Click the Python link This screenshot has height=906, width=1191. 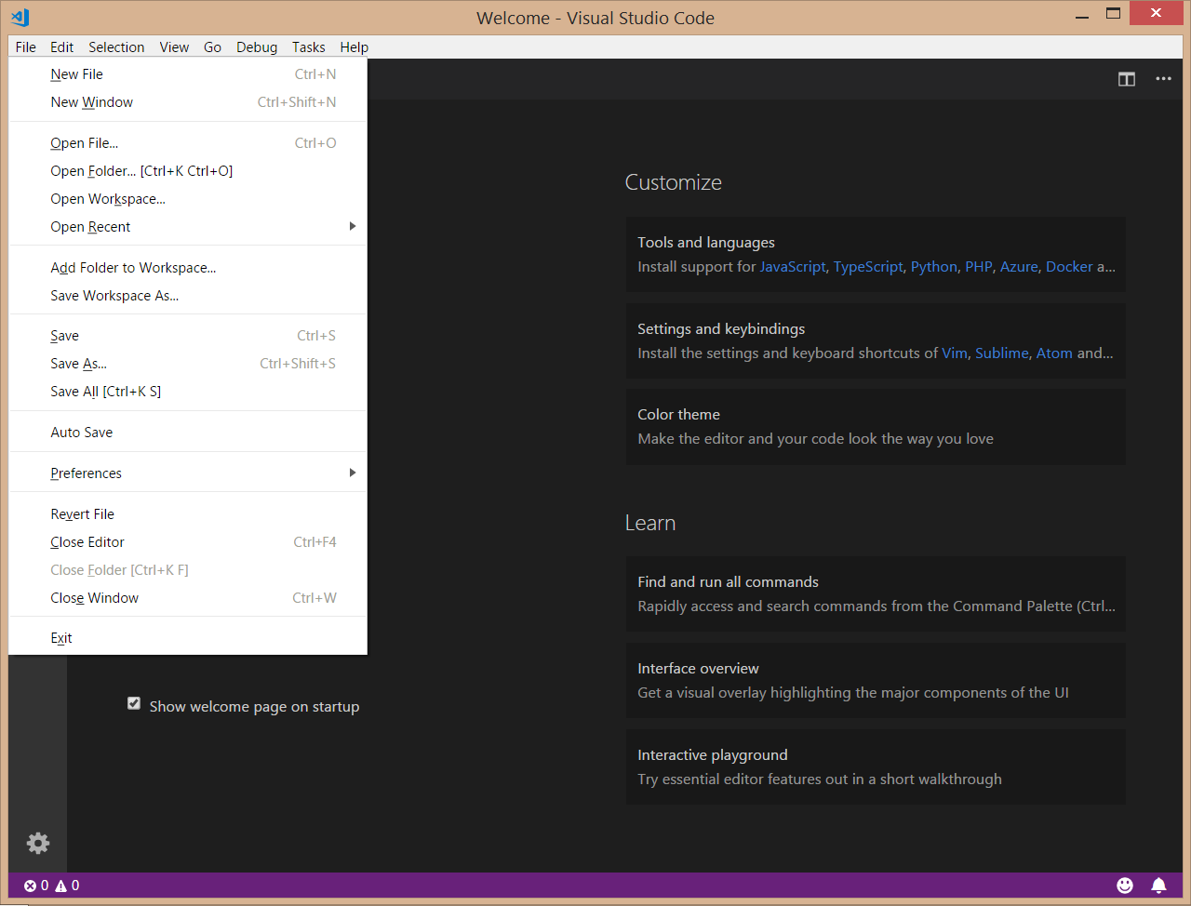pyautogui.click(x=934, y=267)
